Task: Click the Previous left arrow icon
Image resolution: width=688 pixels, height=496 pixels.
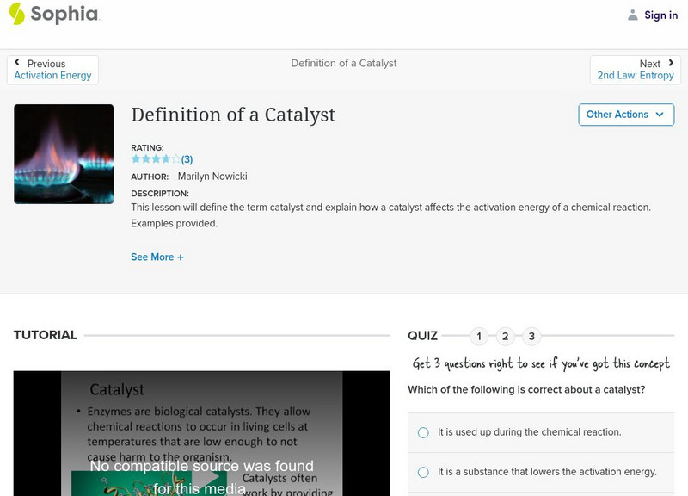Action: tap(17, 63)
